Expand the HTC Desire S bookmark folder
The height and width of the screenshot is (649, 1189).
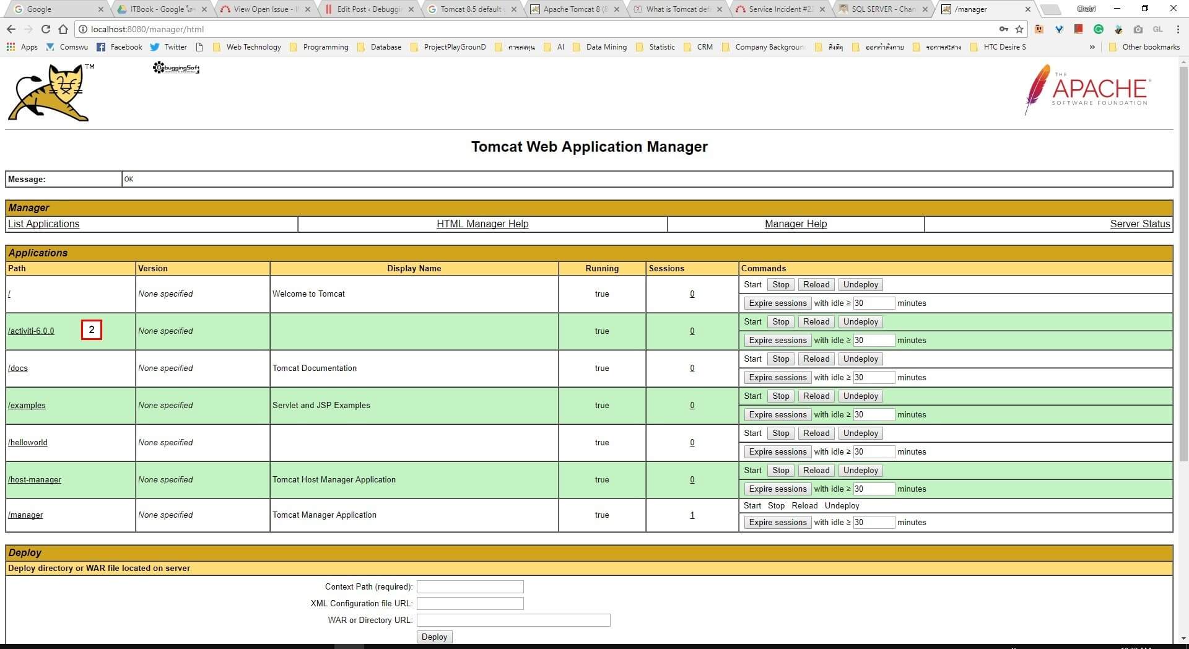tap(998, 47)
